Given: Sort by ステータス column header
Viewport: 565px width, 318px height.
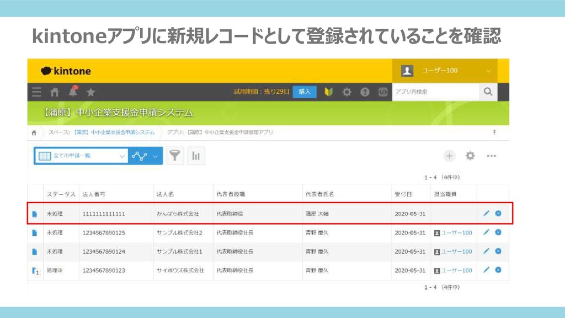Looking at the screenshot, I should (61, 194).
